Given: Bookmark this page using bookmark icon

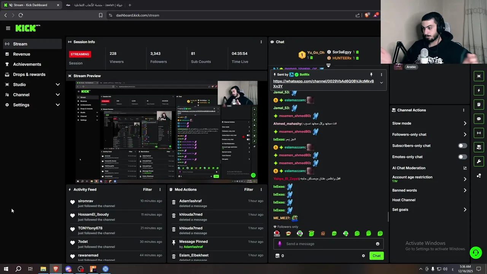Looking at the screenshot, I should [x=100, y=15].
